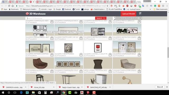Expand options for BANCONE_MT_345.skp download
Screen dimensions: 169x95
tap(110, 87)
